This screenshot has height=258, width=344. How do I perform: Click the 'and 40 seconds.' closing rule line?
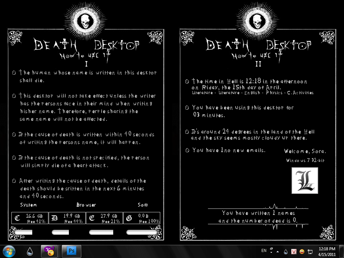[42, 196]
